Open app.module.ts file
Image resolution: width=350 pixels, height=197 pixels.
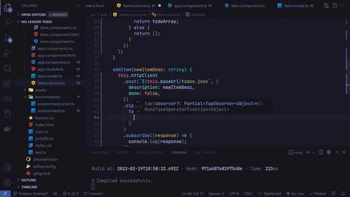pos(50,69)
